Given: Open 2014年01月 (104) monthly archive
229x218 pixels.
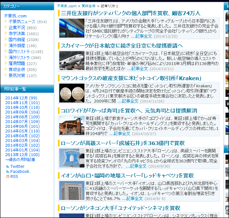Looking at the screenshot, I should click(x=22, y=150).
